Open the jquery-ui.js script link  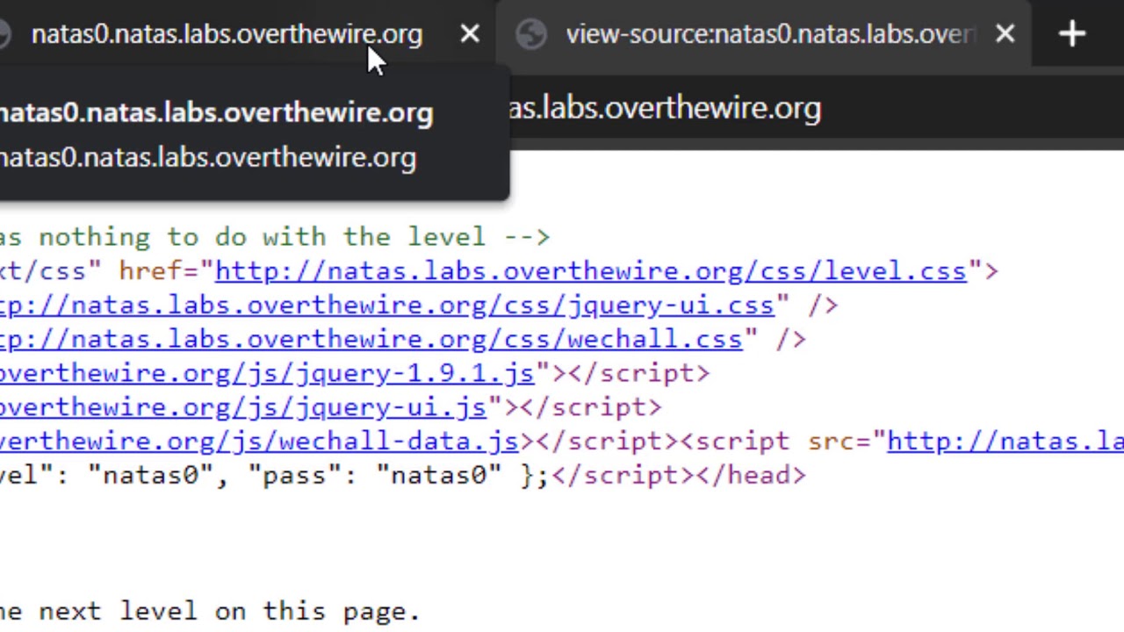pyautogui.click(x=243, y=408)
